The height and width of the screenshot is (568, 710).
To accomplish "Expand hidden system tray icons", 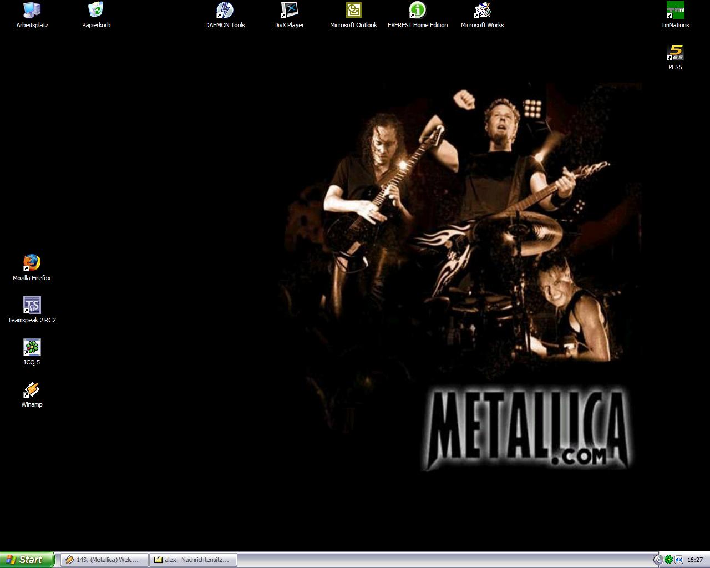I will (x=658, y=560).
